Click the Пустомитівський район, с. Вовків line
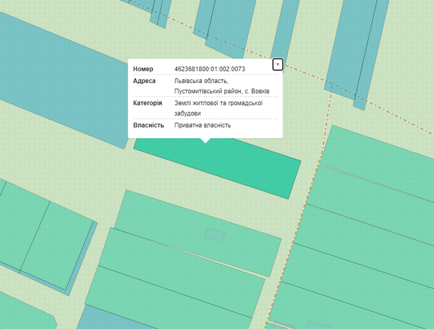This screenshot has height=329, width=434. point(222,91)
